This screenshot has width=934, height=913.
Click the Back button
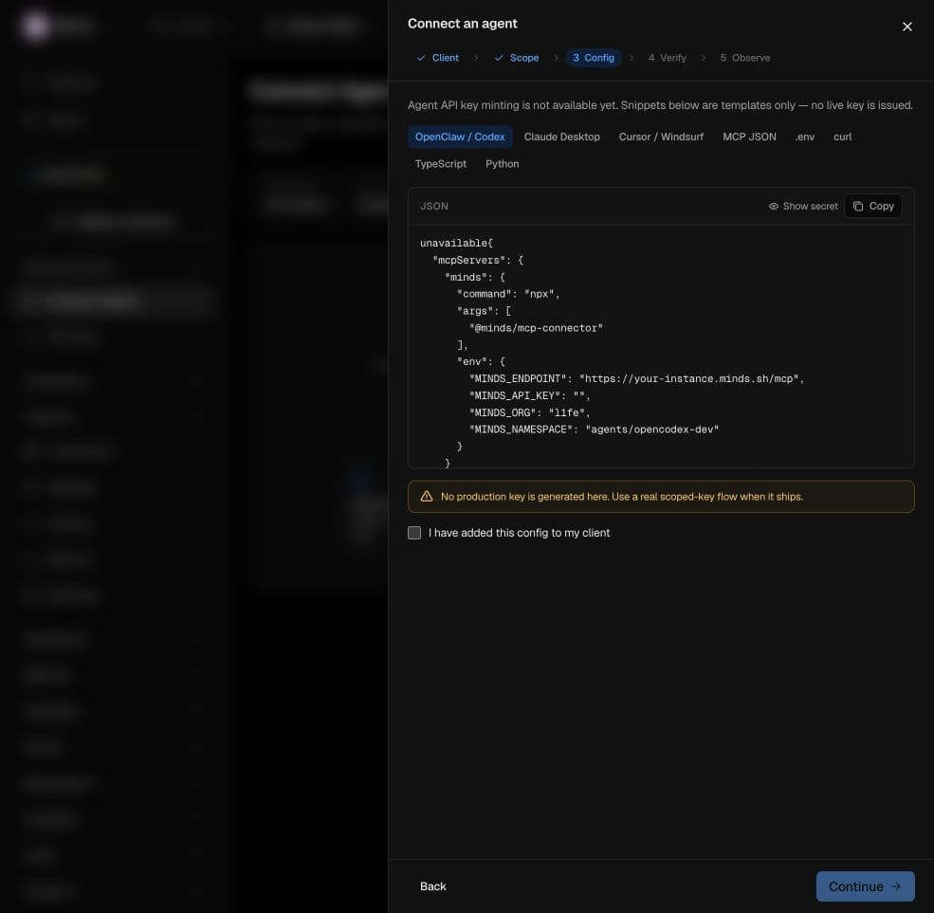pyautogui.click(x=433, y=886)
